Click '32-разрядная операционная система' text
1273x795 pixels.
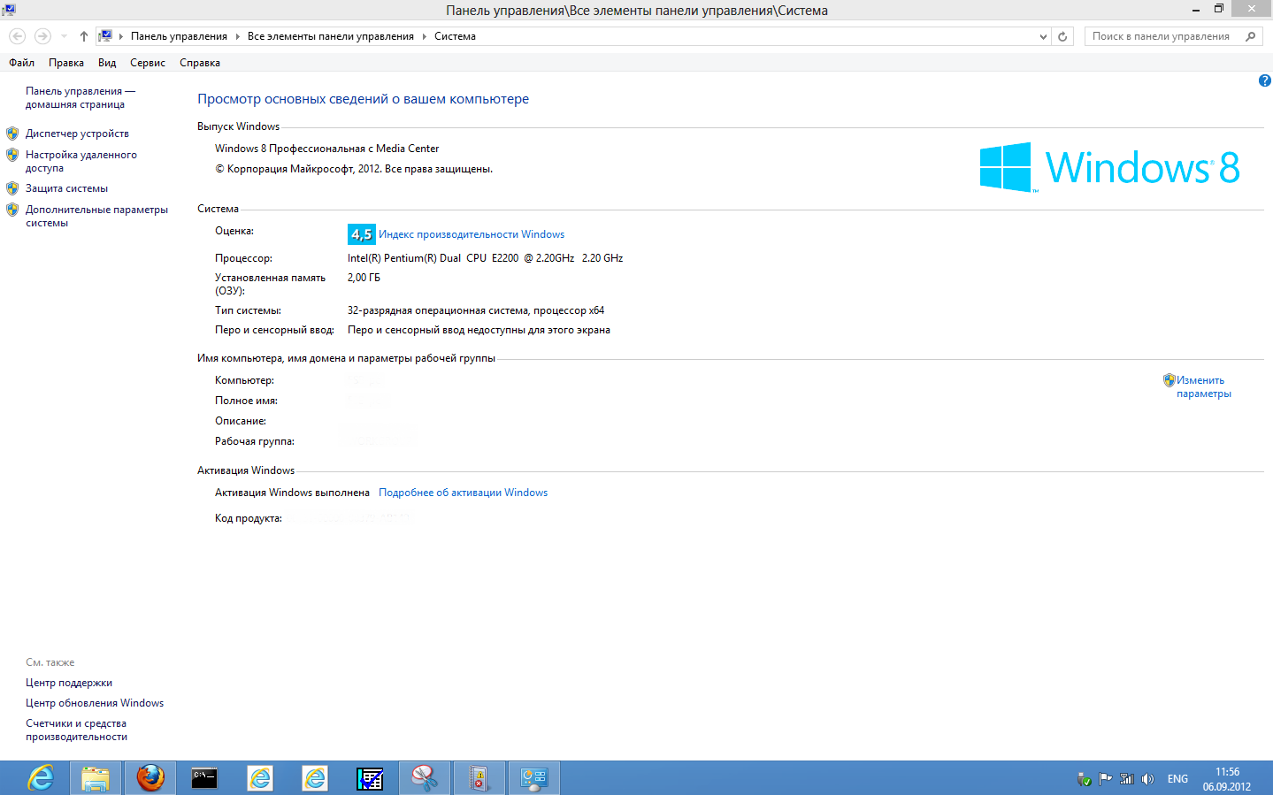point(438,310)
